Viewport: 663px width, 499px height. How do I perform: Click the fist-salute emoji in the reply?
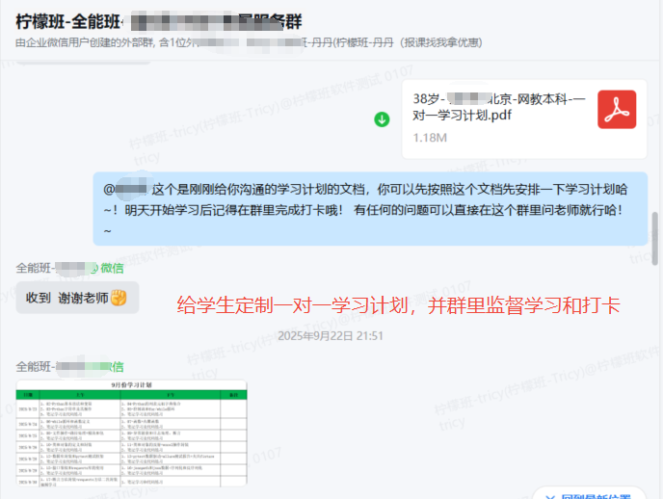[119, 298]
